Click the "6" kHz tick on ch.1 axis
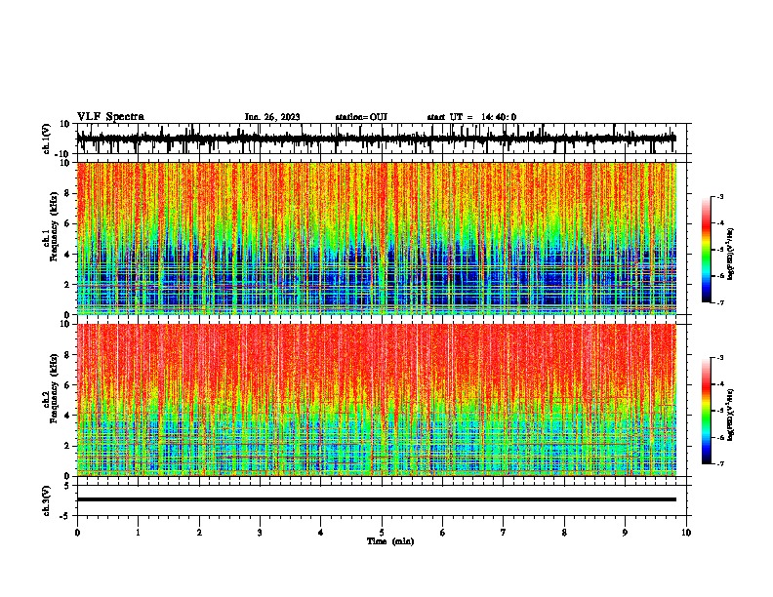773x597 pixels. [68, 223]
